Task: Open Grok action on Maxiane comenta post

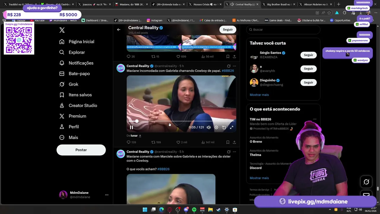Action: coord(229,152)
